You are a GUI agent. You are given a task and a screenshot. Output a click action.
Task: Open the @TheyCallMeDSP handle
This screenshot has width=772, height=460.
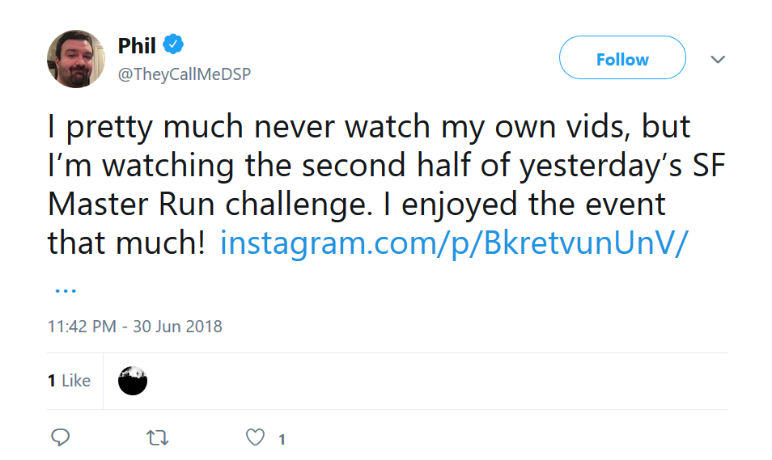point(185,74)
